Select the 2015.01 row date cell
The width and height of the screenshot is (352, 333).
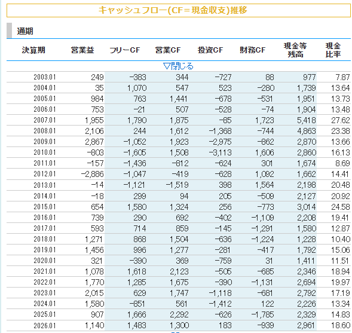(x=44, y=207)
